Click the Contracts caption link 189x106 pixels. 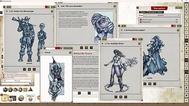tap(29, 63)
